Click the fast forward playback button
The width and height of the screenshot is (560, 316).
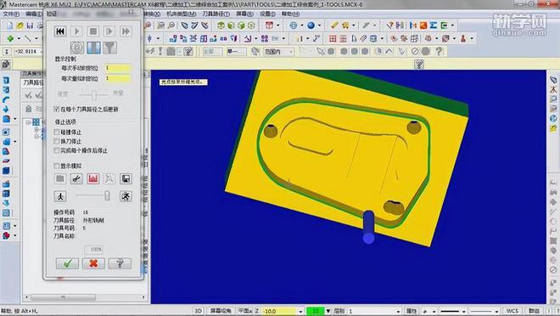coord(126,31)
